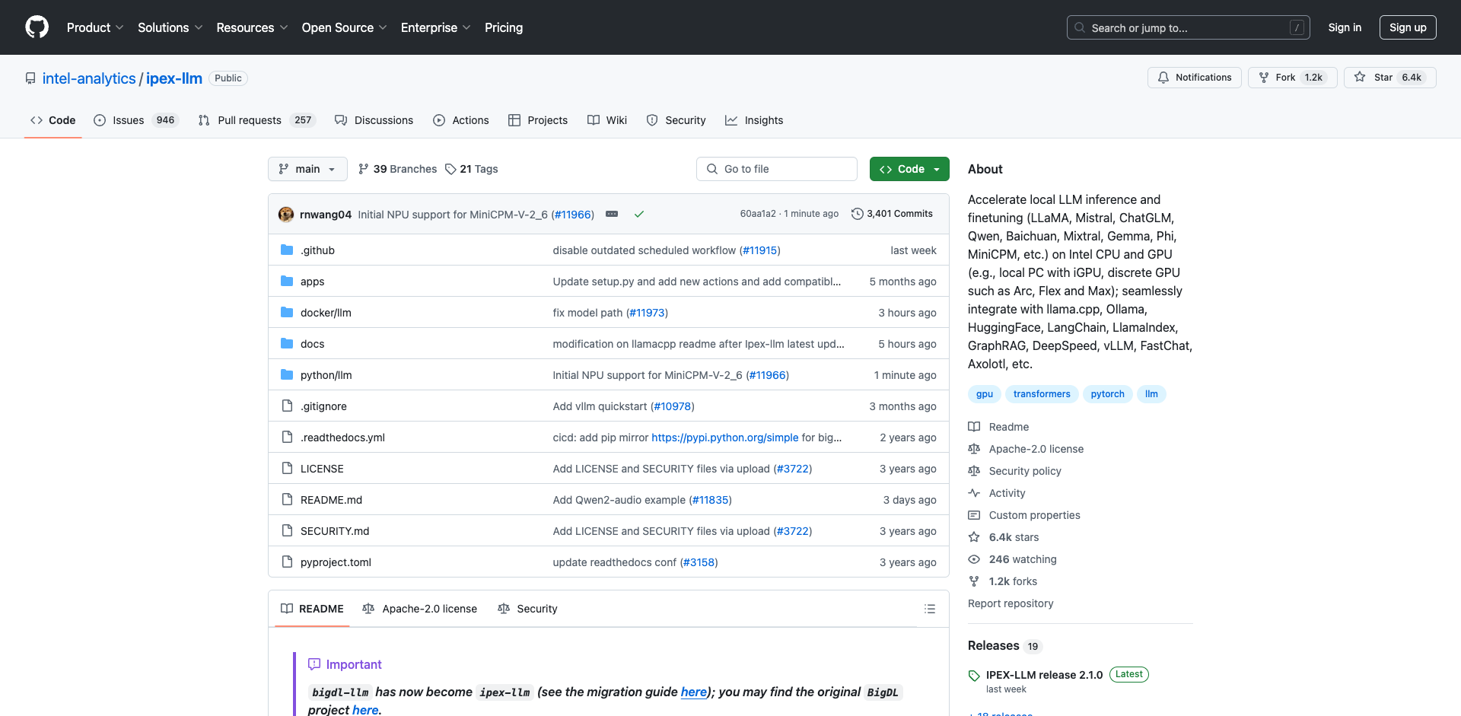Screen dimensions: 1461x716
Task: Click the 60aa1a2 commit hash
Action: point(758,214)
